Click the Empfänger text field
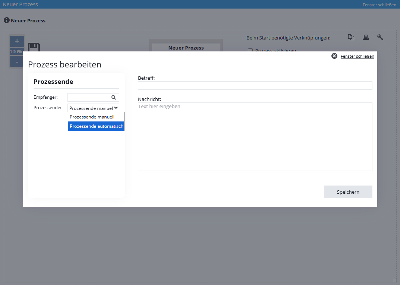This screenshot has height=285, width=400. click(89, 97)
